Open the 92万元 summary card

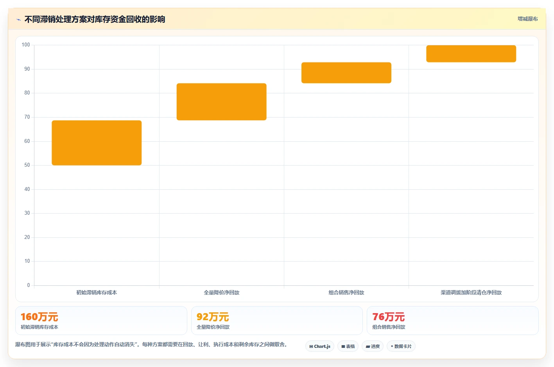277,321
